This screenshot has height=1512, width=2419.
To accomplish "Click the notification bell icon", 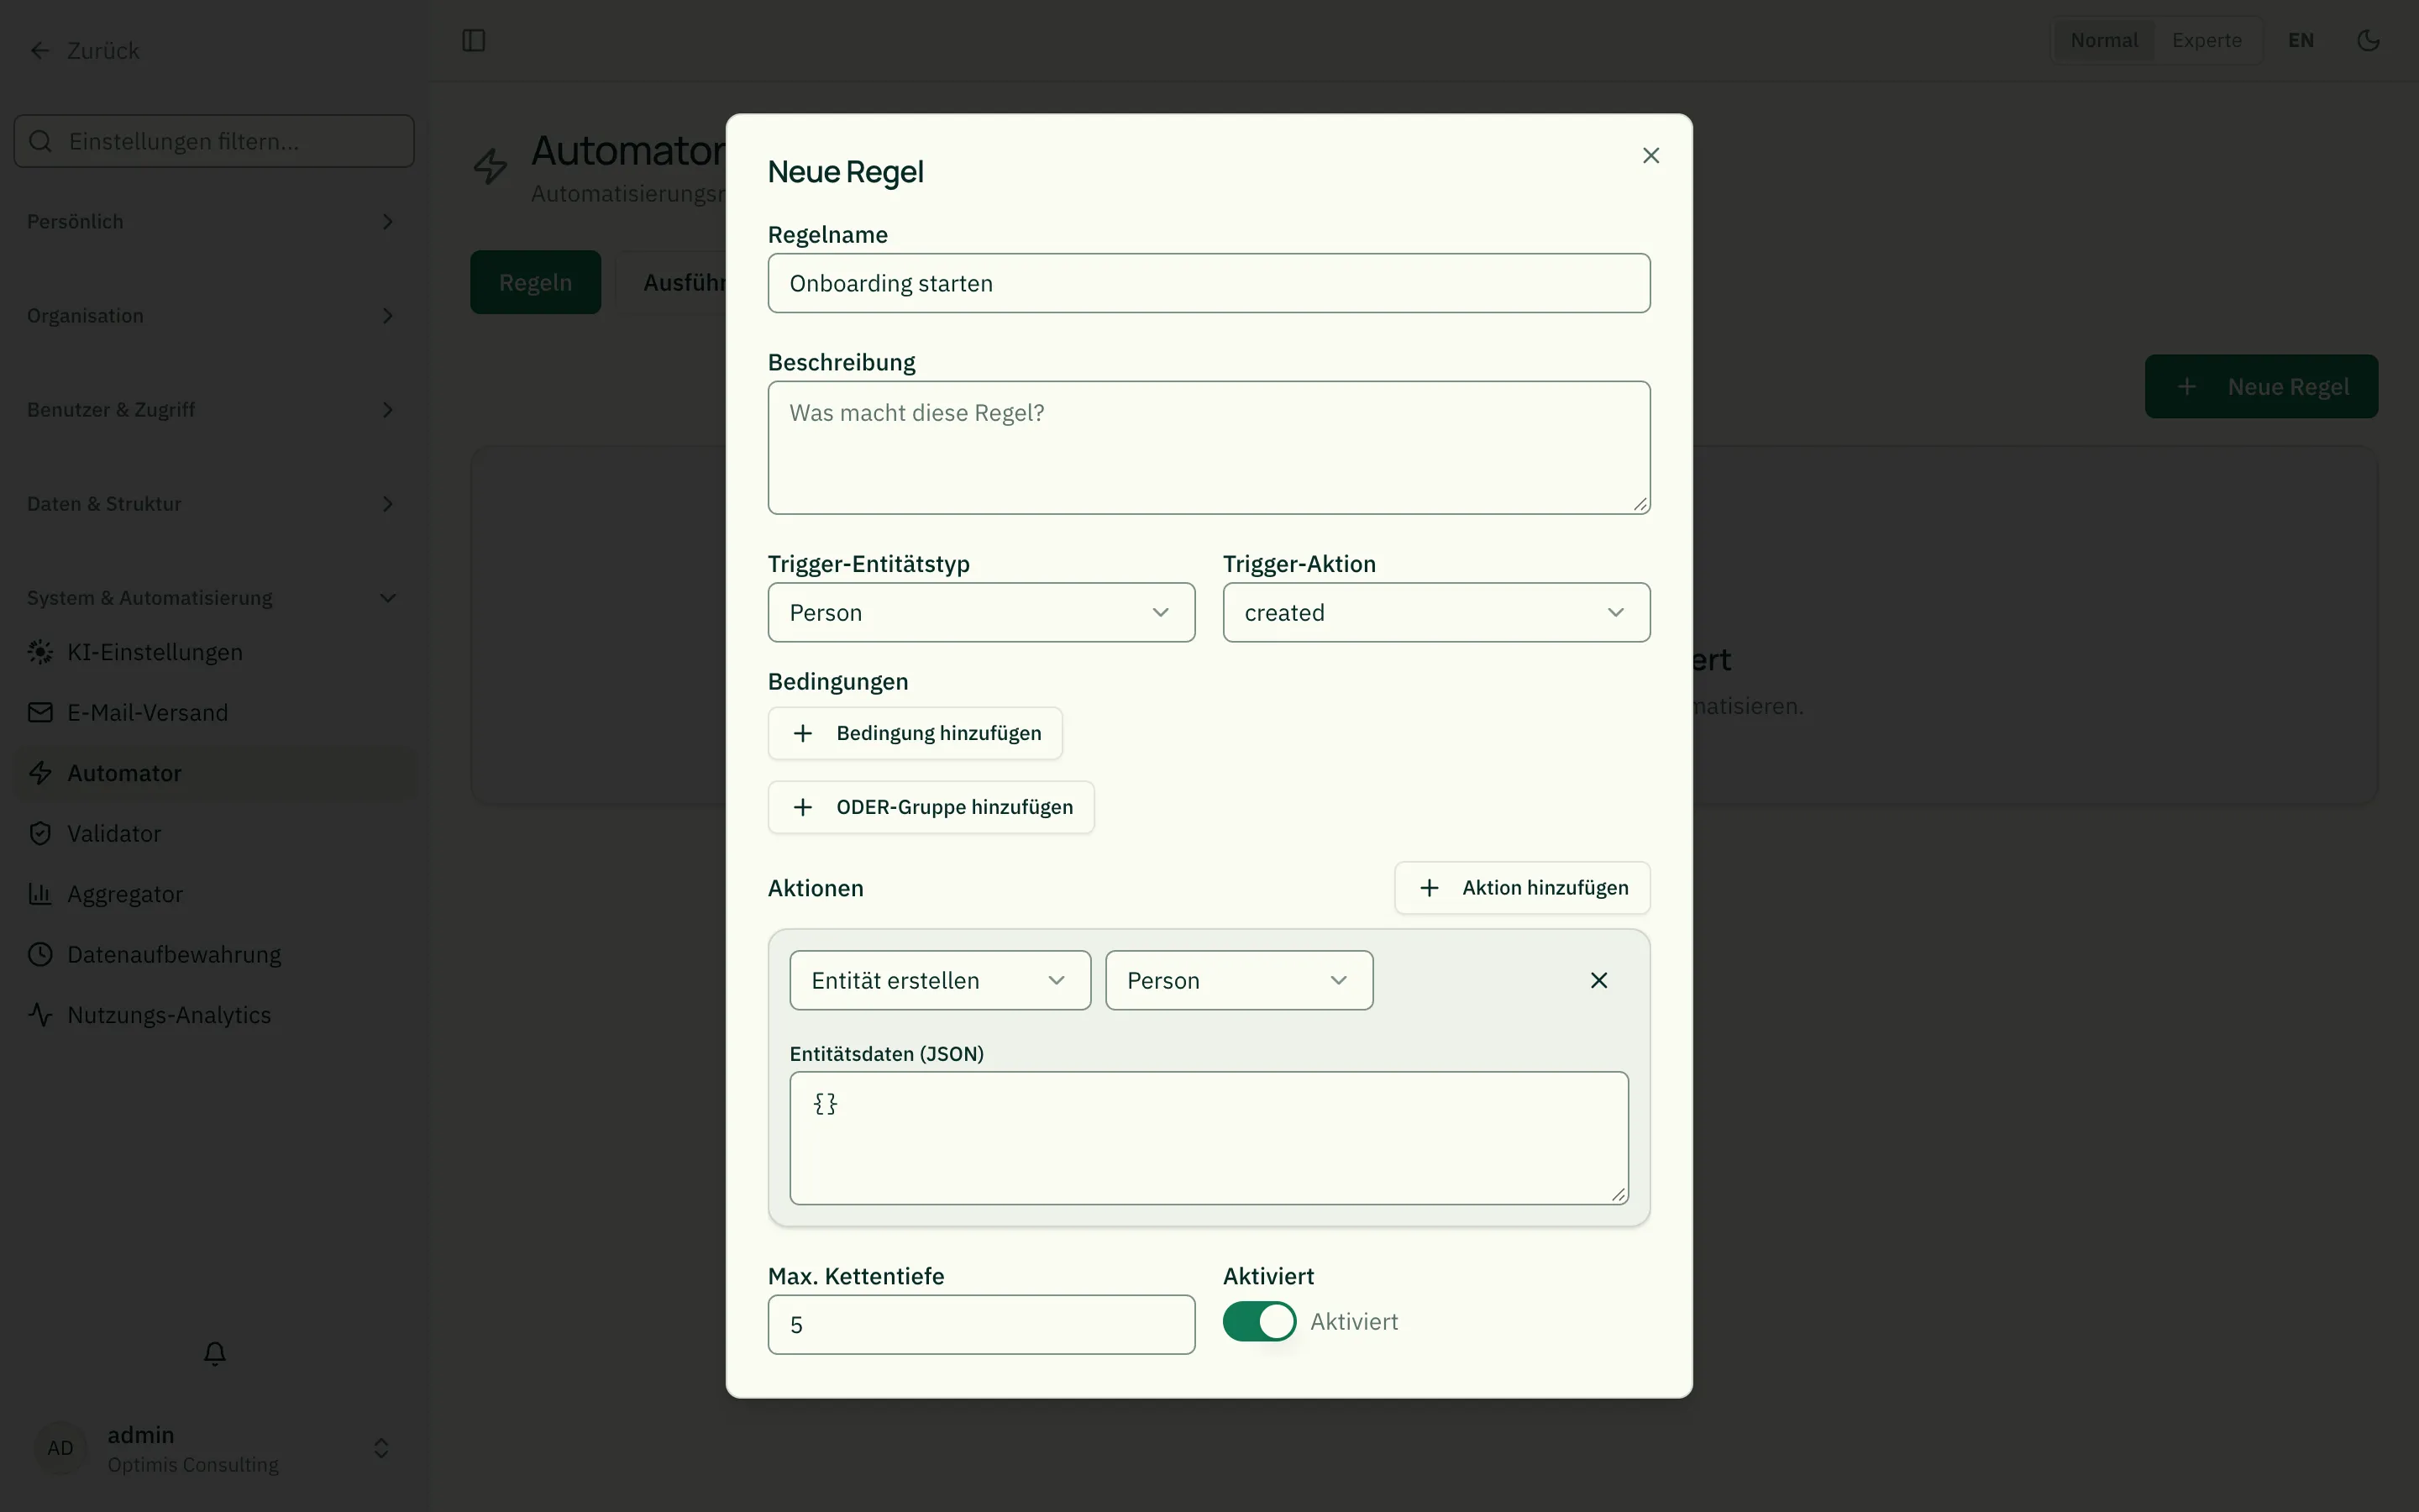I will [215, 1353].
